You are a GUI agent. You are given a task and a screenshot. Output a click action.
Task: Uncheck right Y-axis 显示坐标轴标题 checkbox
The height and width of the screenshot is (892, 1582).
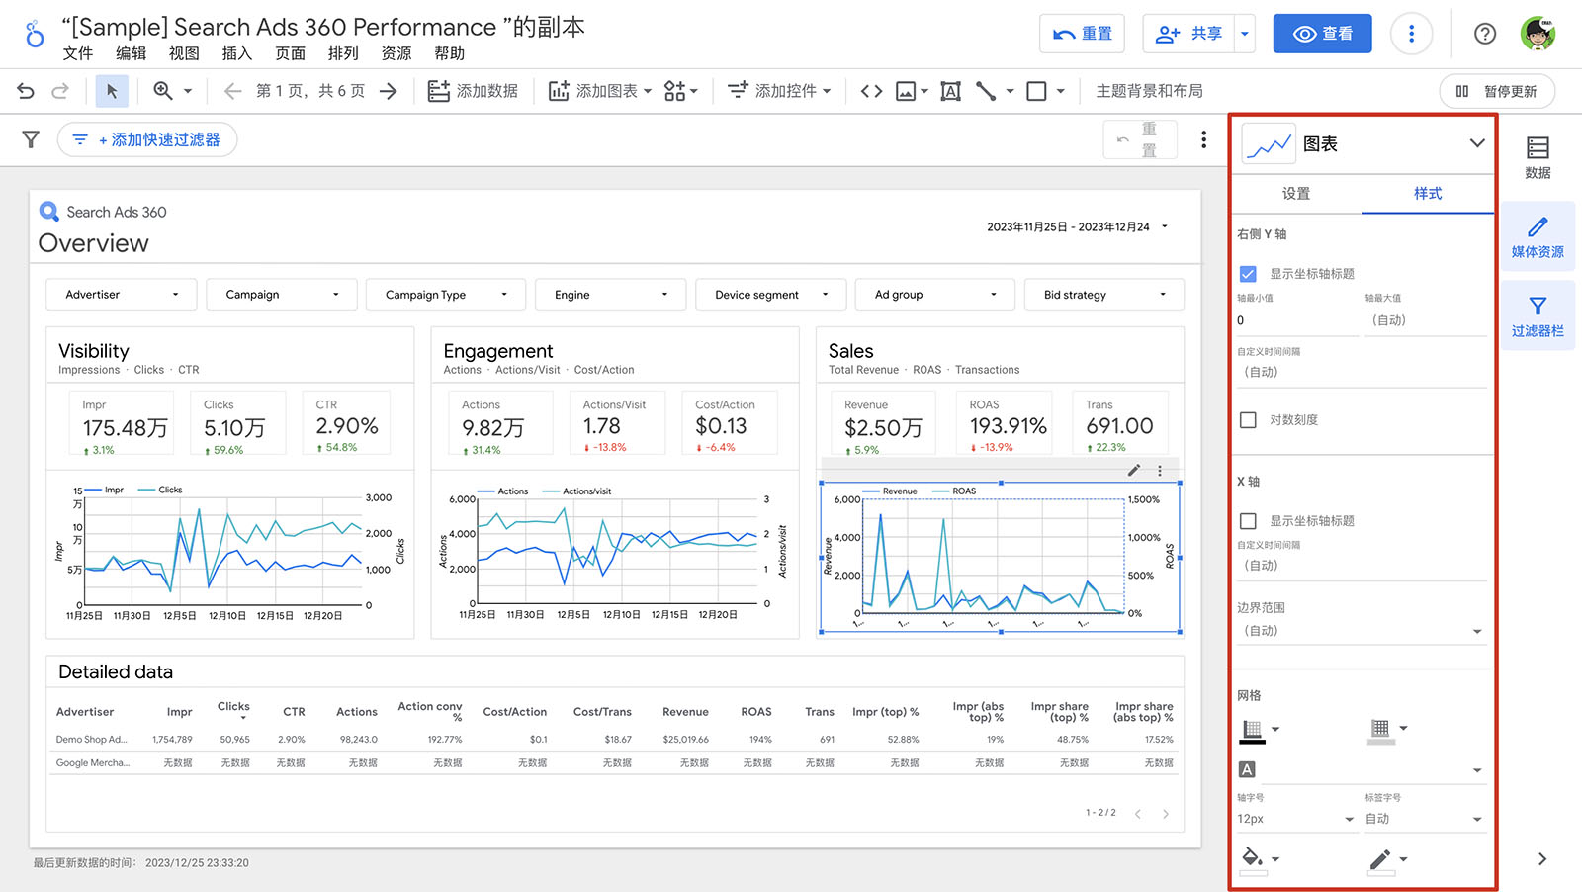coord(1248,274)
